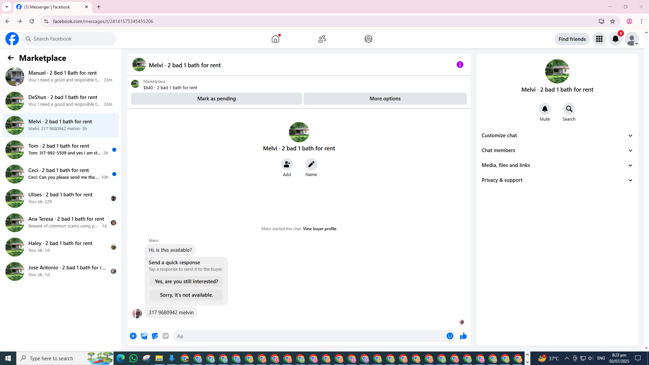Open the emoji picker in message box
Viewport: 649px width, 365px height.
coord(450,336)
